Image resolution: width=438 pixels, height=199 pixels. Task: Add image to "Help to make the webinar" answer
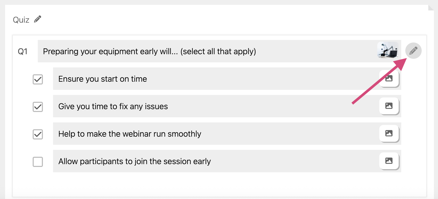click(x=389, y=133)
